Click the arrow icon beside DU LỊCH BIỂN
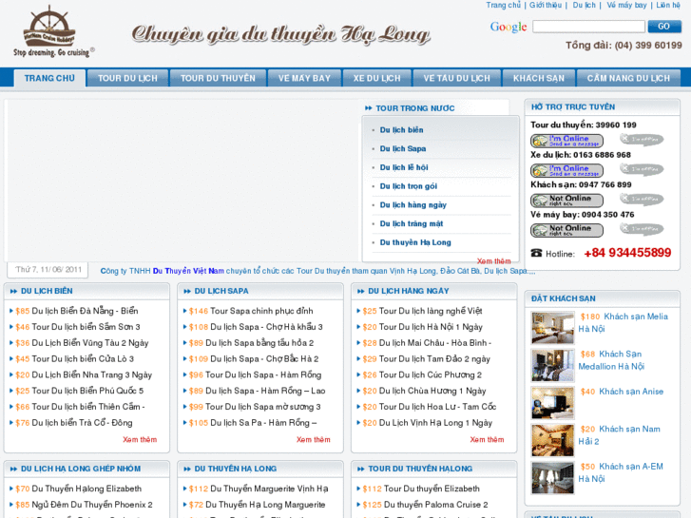This screenshot has height=518, width=691. [13, 291]
